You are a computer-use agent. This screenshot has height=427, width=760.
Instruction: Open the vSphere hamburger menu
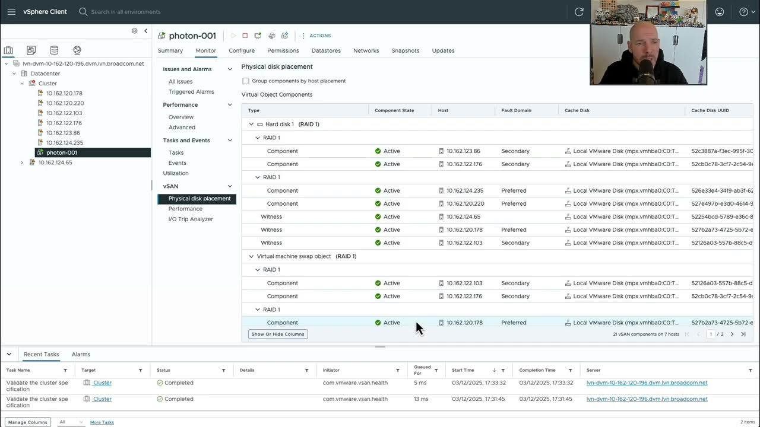point(11,12)
